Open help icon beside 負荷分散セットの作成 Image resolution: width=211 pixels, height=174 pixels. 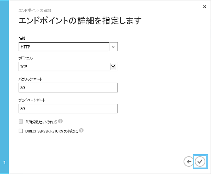tap(60, 121)
